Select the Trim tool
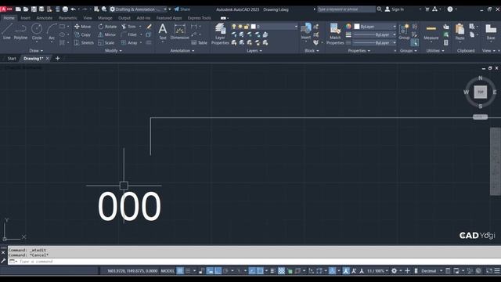This screenshot has height=282, width=501. tap(128, 27)
